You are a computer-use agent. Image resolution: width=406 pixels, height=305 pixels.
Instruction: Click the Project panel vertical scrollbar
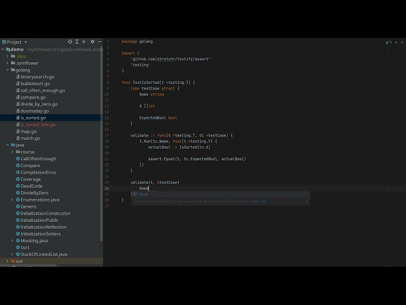(101, 142)
